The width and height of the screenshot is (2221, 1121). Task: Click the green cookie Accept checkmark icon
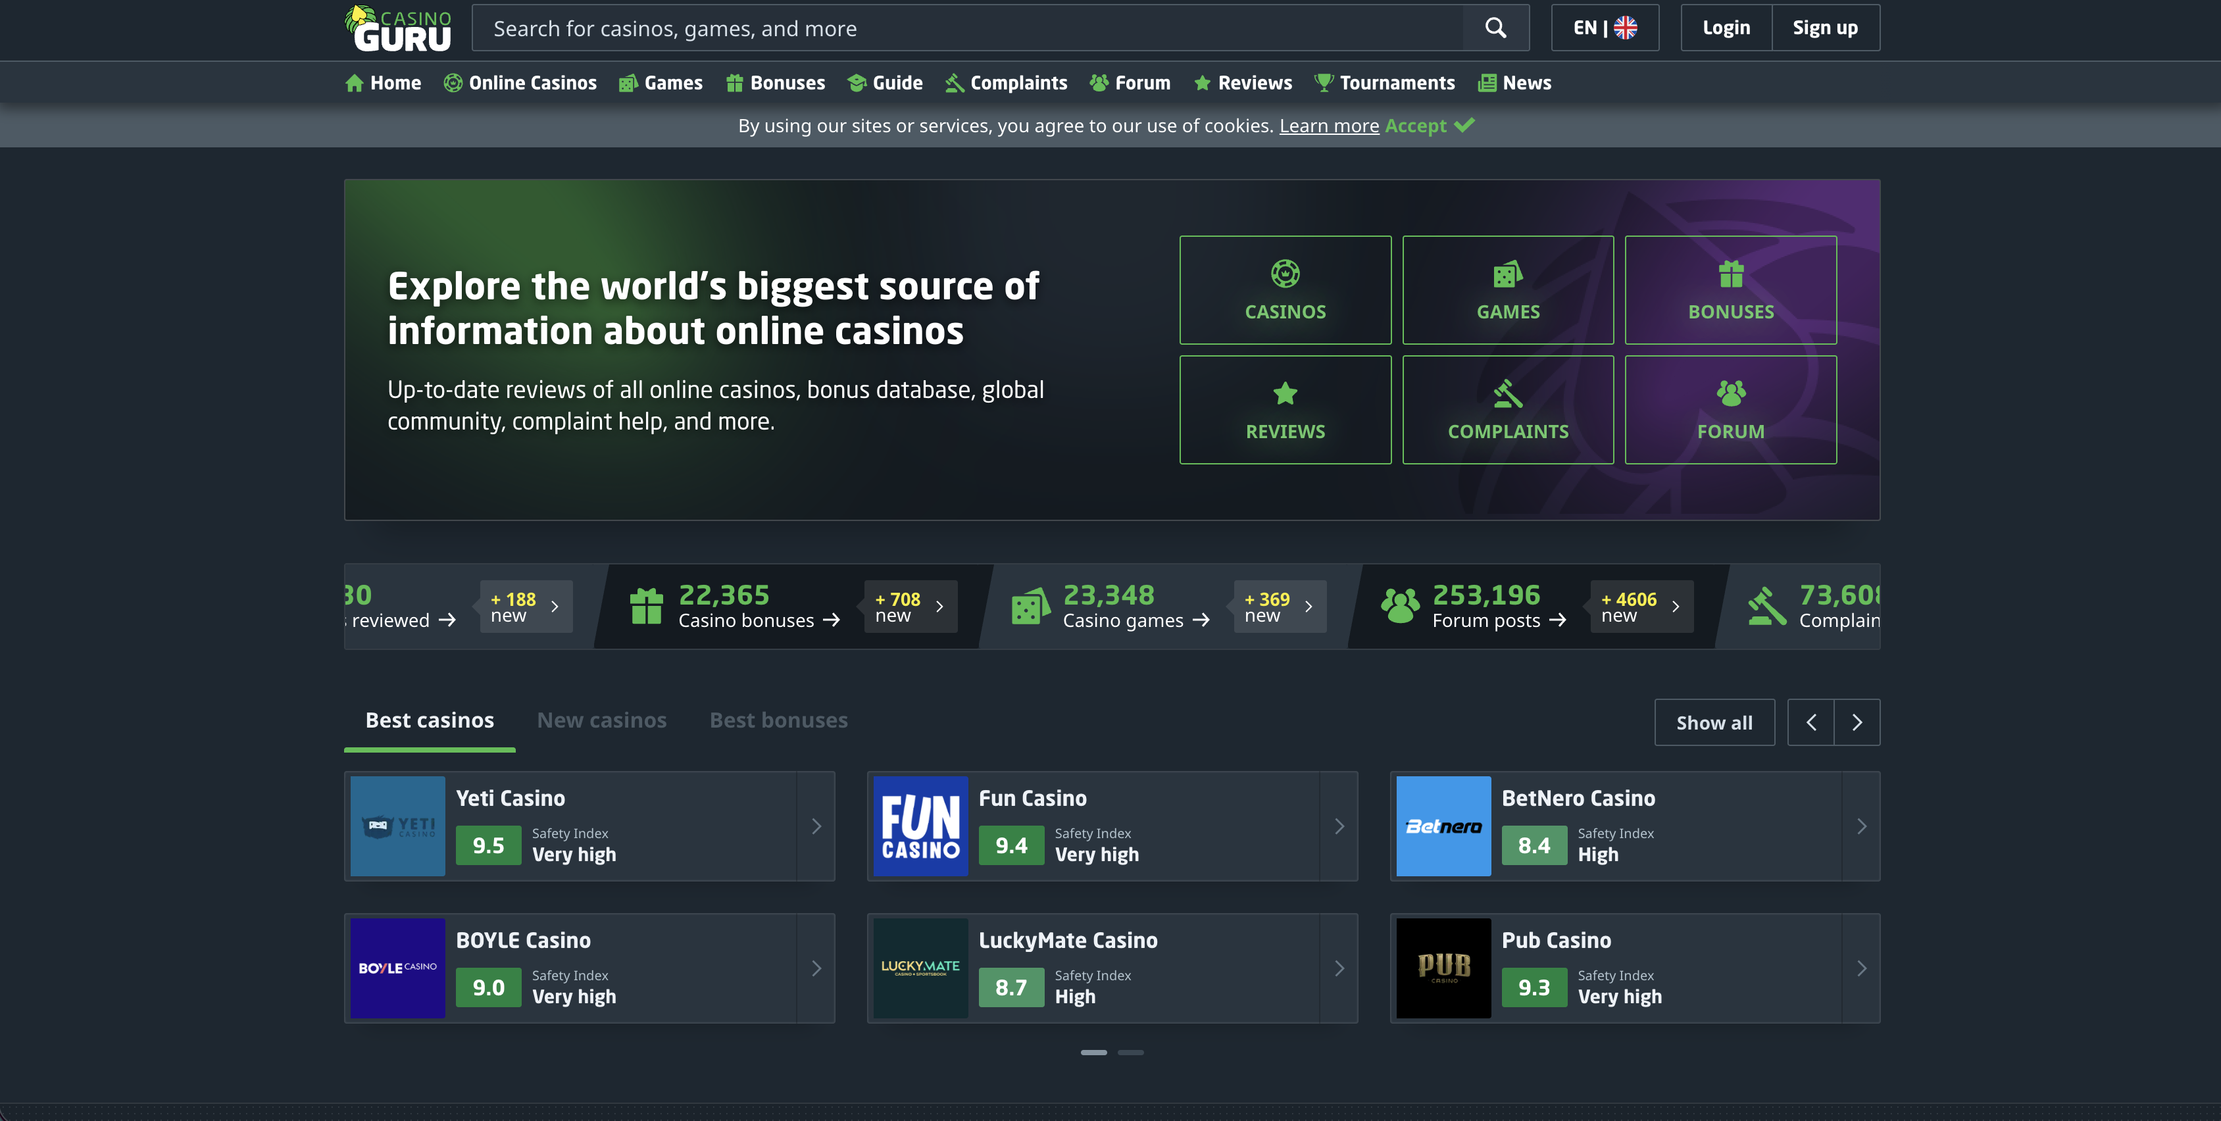click(x=1464, y=125)
